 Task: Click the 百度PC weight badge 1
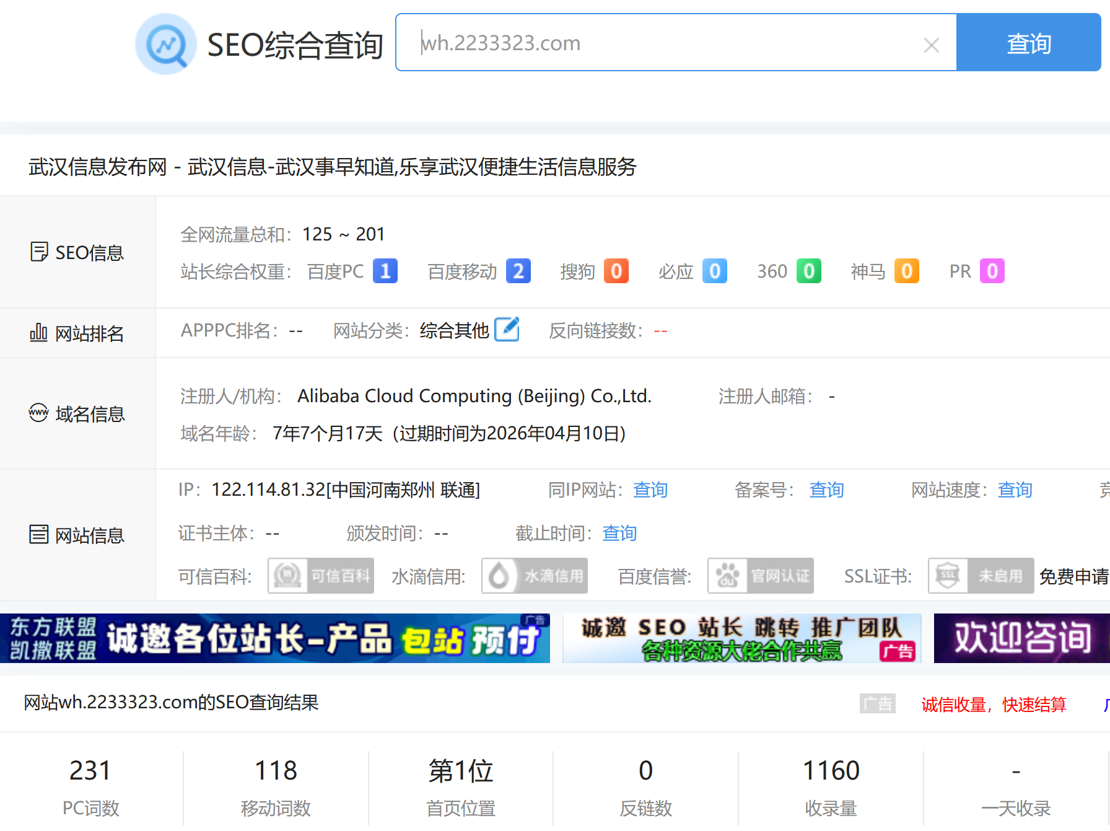(385, 271)
